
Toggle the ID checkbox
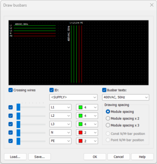[52, 90]
